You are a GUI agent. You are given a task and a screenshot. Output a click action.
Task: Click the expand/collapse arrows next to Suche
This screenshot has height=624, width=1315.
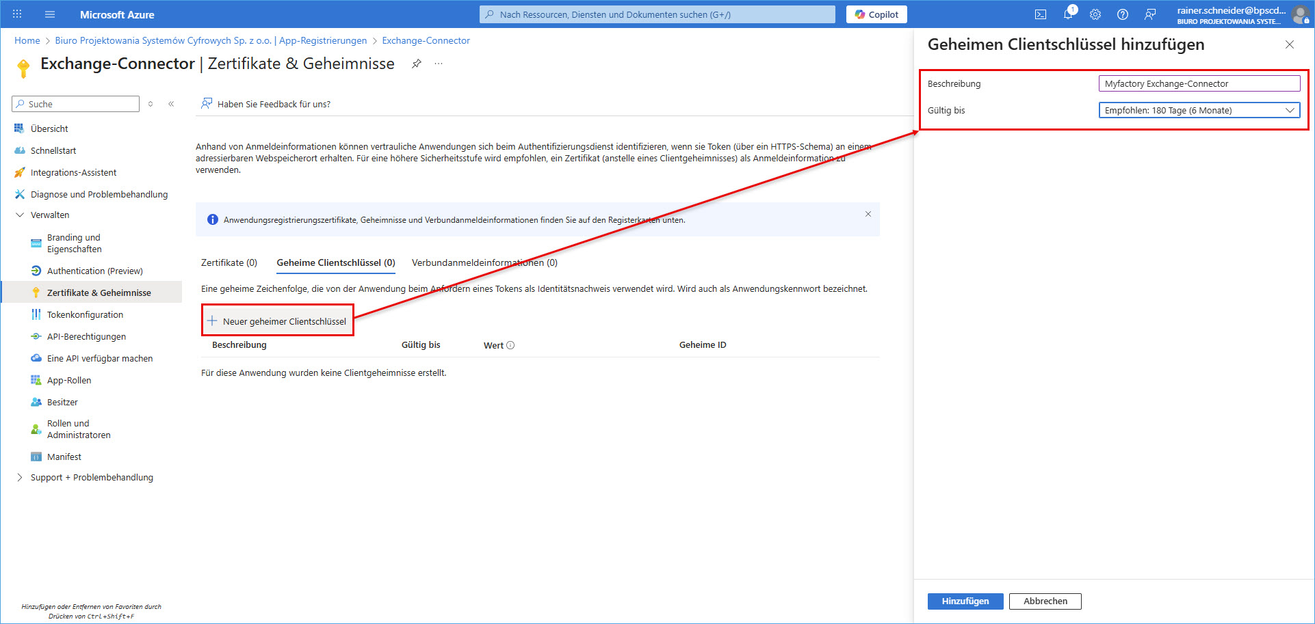151,104
